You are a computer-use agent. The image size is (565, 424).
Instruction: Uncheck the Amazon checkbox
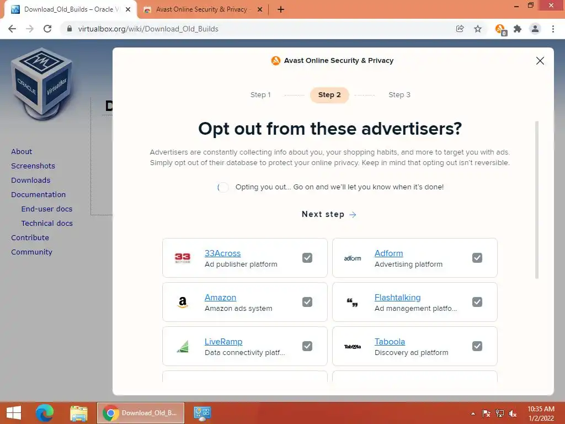307,302
